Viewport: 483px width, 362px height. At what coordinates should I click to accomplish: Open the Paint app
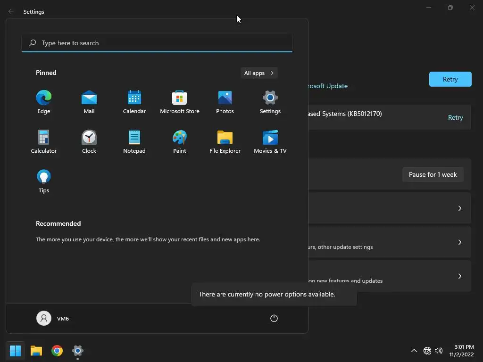[180, 141]
